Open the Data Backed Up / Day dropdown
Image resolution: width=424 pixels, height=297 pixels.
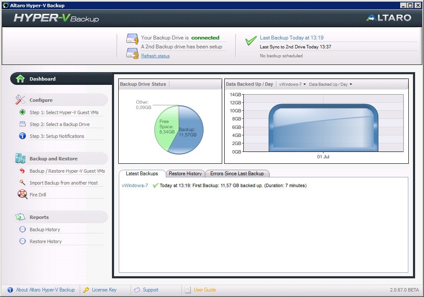[x=330, y=84]
